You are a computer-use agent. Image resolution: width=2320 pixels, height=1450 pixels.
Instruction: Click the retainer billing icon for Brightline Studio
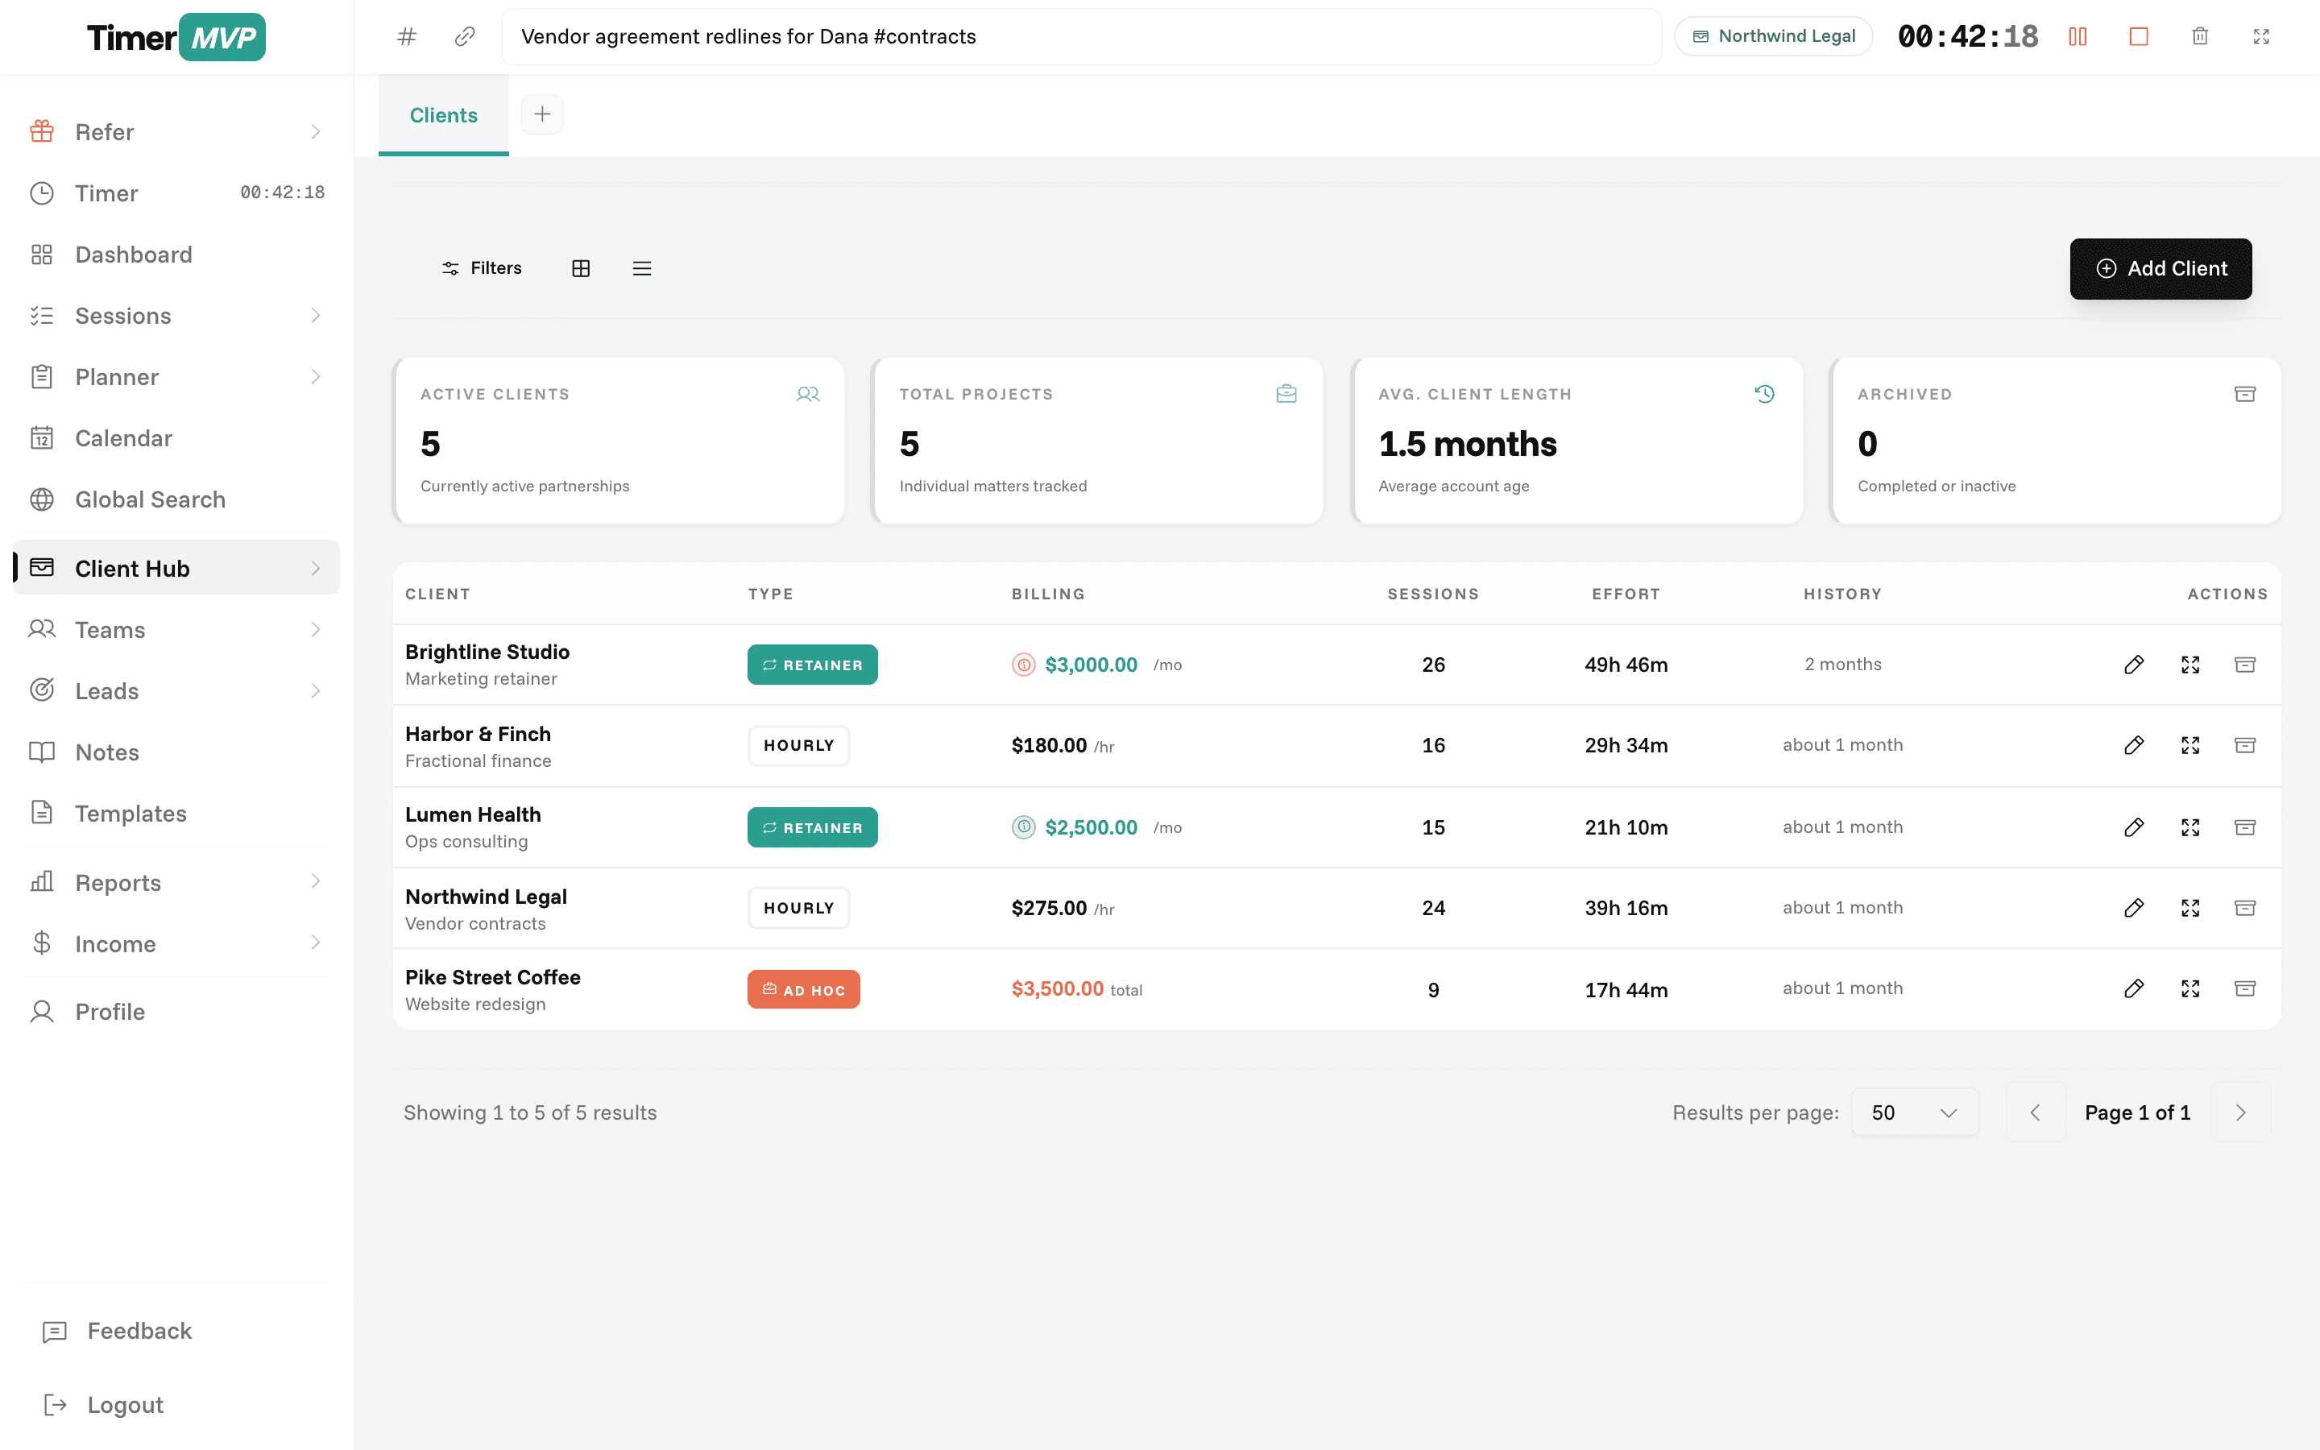(1024, 665)
